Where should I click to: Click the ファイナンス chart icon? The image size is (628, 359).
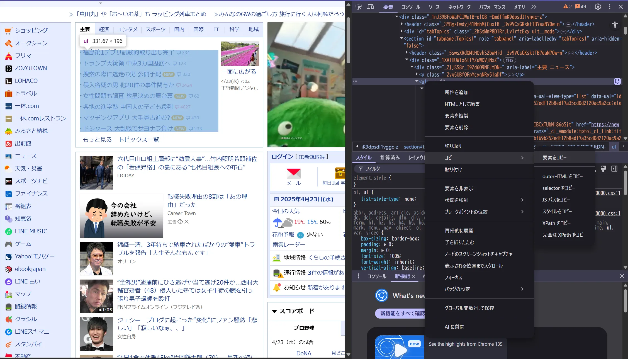point(9,194)
